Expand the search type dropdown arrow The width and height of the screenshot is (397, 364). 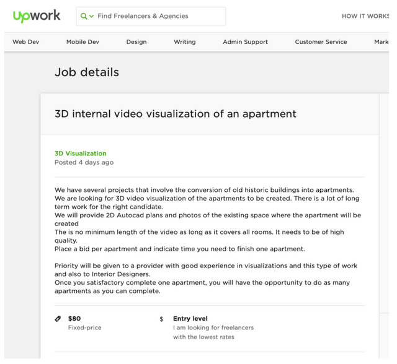(x=92, y=16)
